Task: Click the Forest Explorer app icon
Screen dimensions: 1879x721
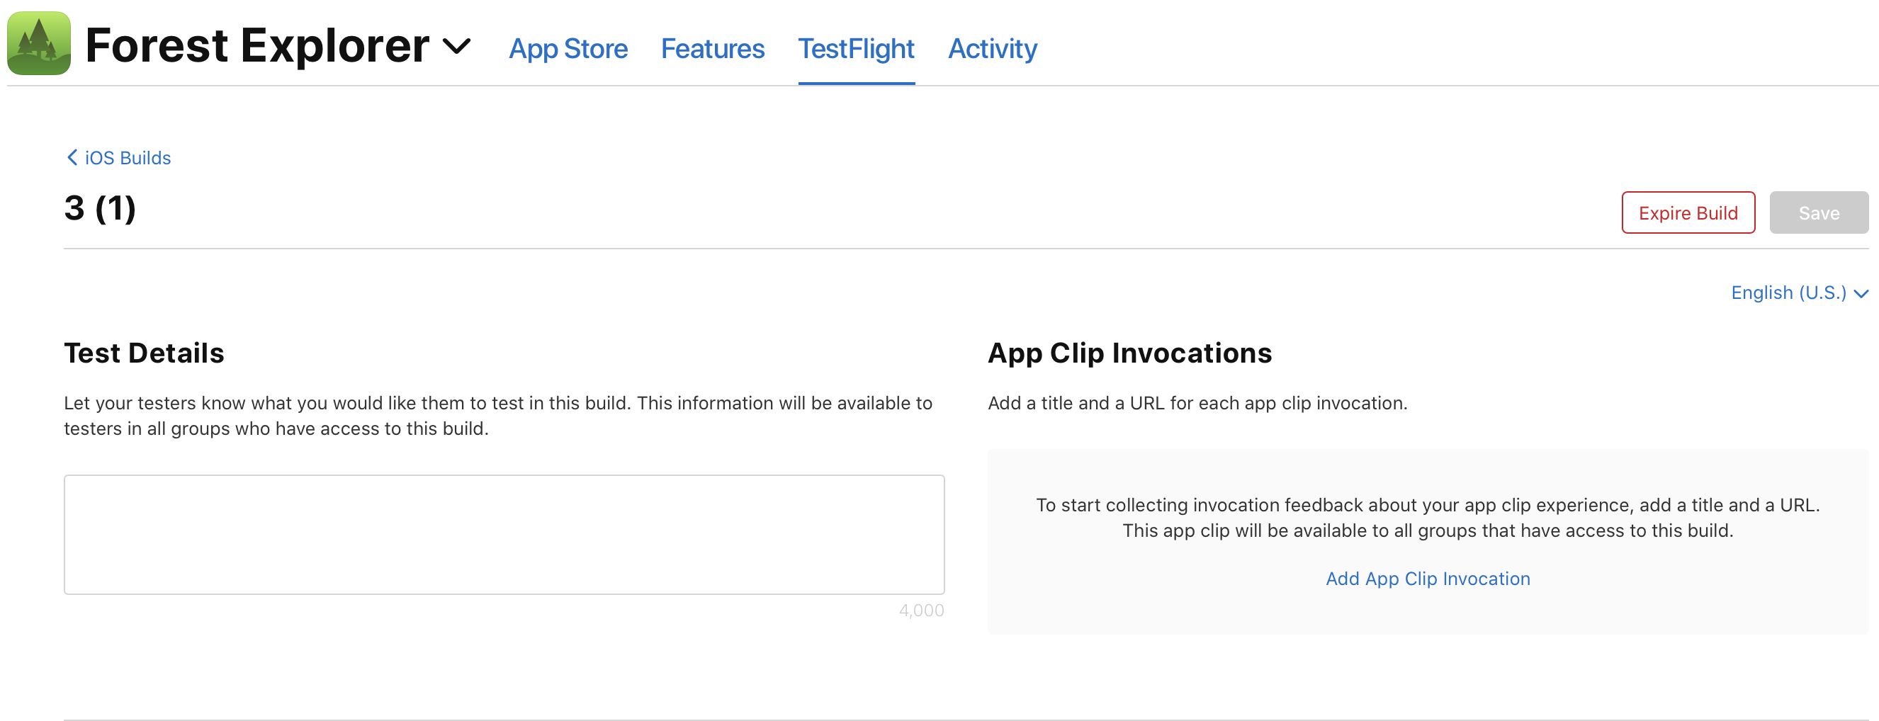Action: click(38, 46)
